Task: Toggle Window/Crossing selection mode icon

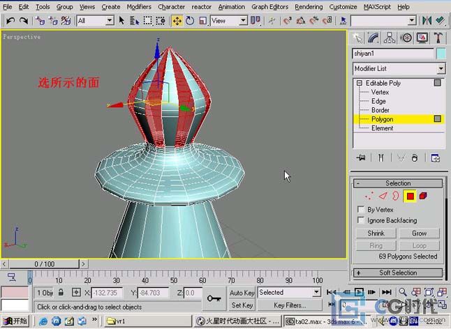Action: coord(161,21)
